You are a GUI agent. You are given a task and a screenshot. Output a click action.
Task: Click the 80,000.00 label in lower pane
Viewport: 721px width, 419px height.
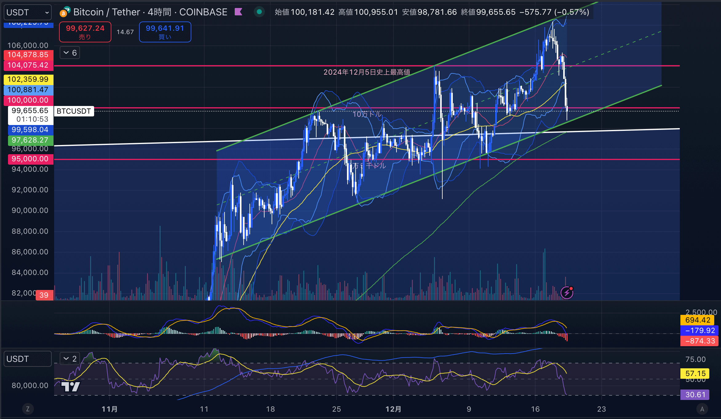(x=30, y=386)
